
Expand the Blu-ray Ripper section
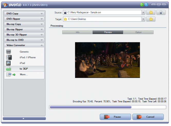(24, 29)
